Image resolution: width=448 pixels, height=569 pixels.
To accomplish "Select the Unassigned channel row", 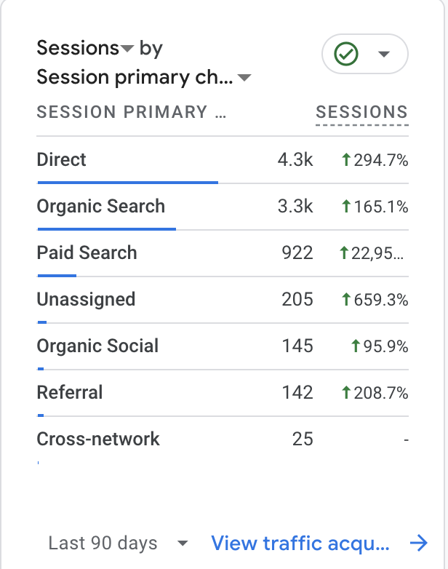I will (x=86, y=299).
